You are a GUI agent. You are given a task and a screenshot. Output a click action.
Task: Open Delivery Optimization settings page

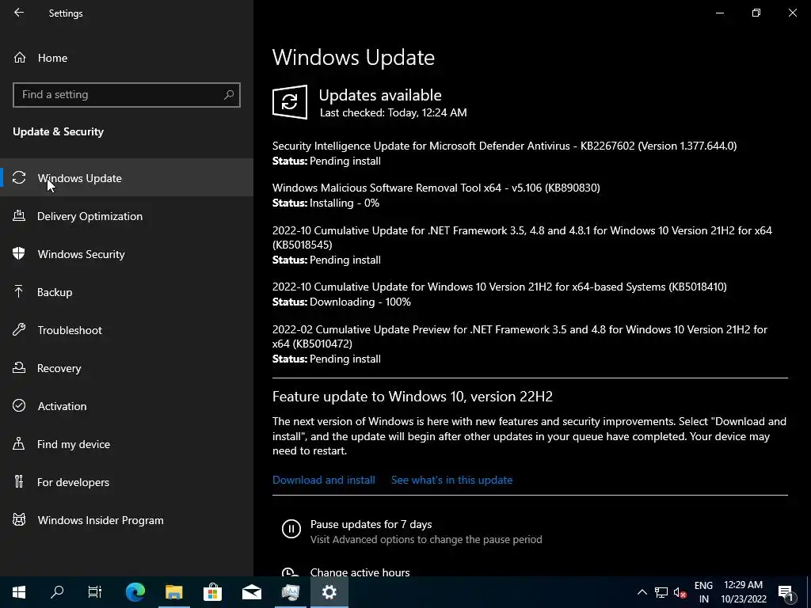[127, 215]
